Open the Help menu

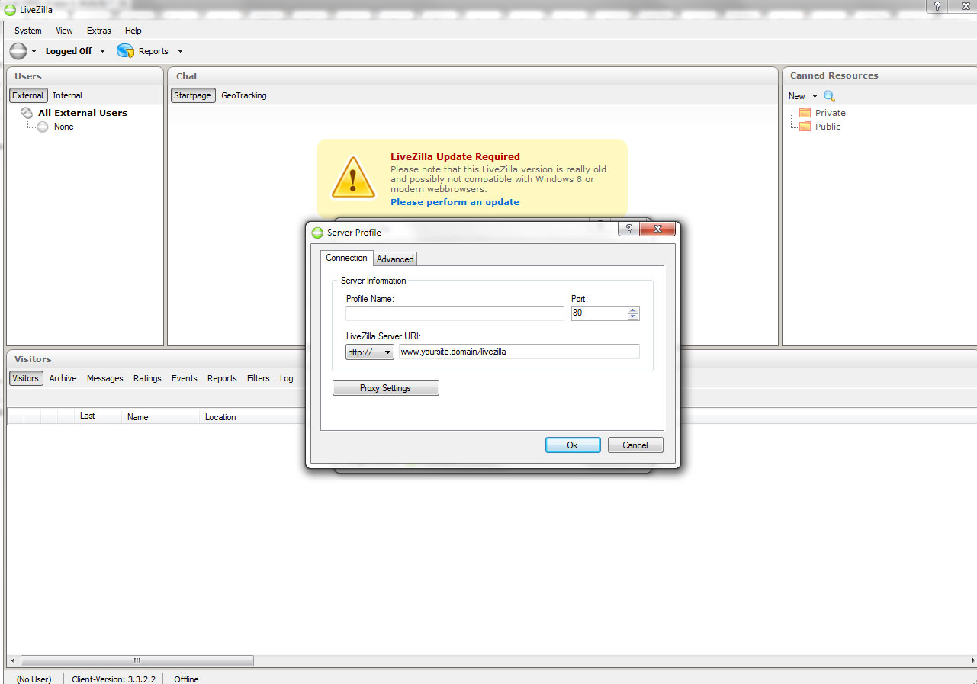click(133, 31)
